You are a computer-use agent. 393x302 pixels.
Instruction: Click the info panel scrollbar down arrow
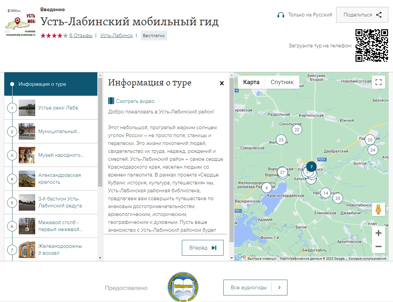click(232, 258)
